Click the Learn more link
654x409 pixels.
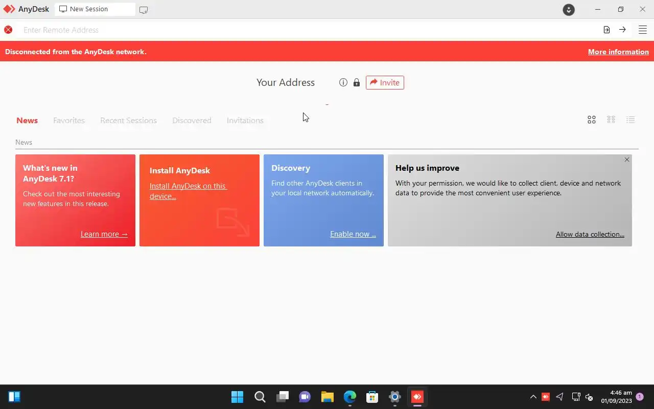click(104, 234)
